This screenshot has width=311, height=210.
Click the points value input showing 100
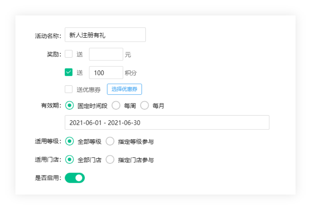[106, 73]
